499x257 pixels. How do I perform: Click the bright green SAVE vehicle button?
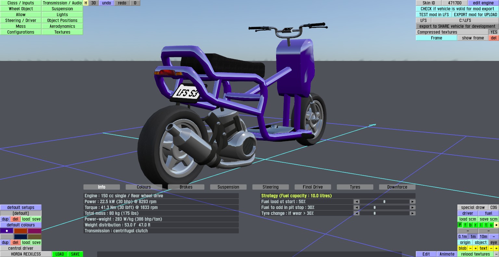pyautogui.click(x=75, y=254)
